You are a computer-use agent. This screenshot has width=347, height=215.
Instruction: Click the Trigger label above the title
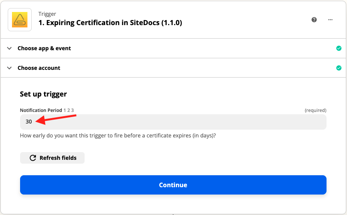pyautogui.click(x=47, y=14)
